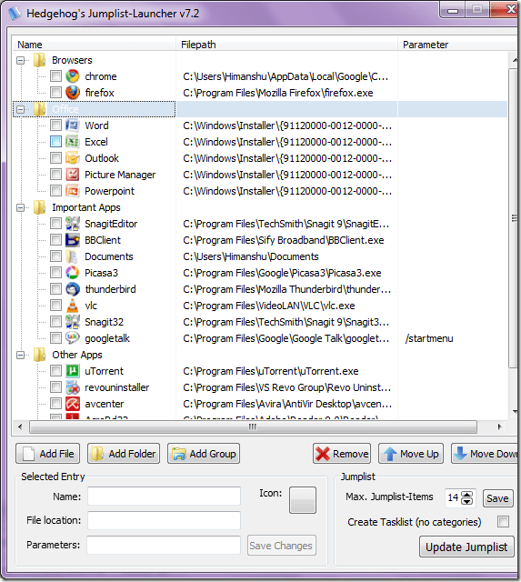Collapse the Office group

click(x=20, y=109)
